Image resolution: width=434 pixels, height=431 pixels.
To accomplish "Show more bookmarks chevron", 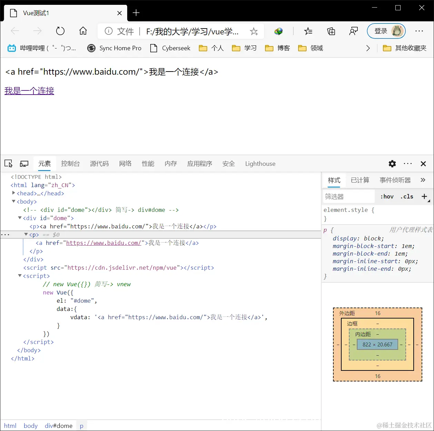I will (x=368, y=48).
